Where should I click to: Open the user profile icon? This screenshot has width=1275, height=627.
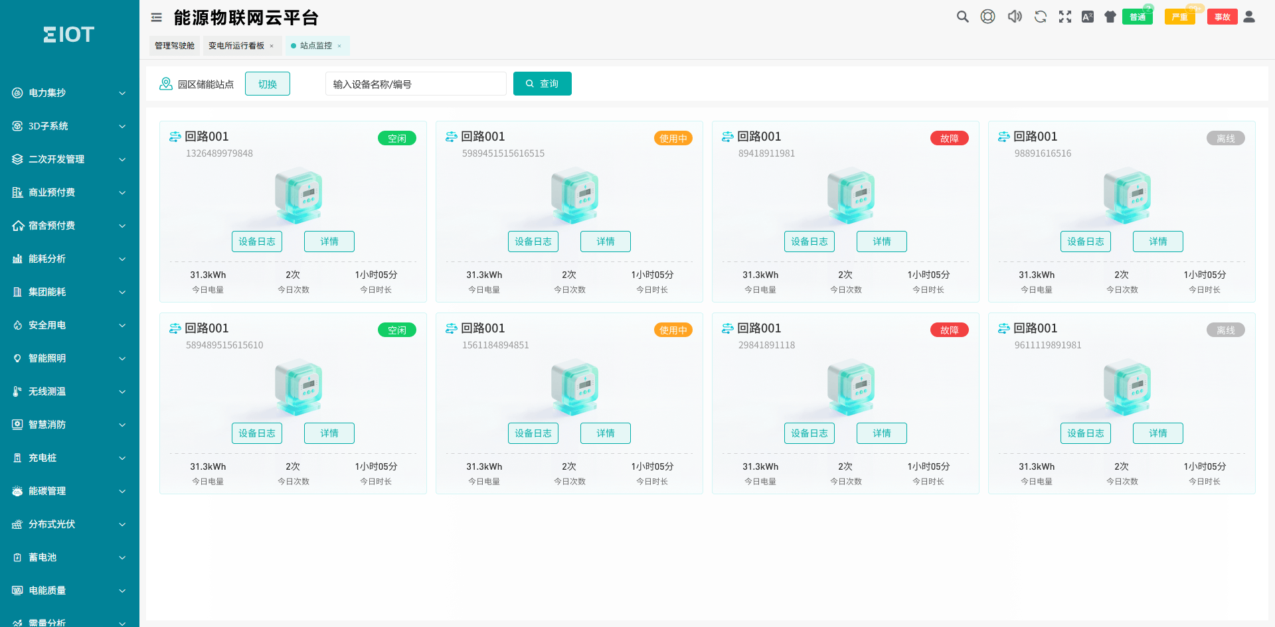click(x=1249, y=17)
